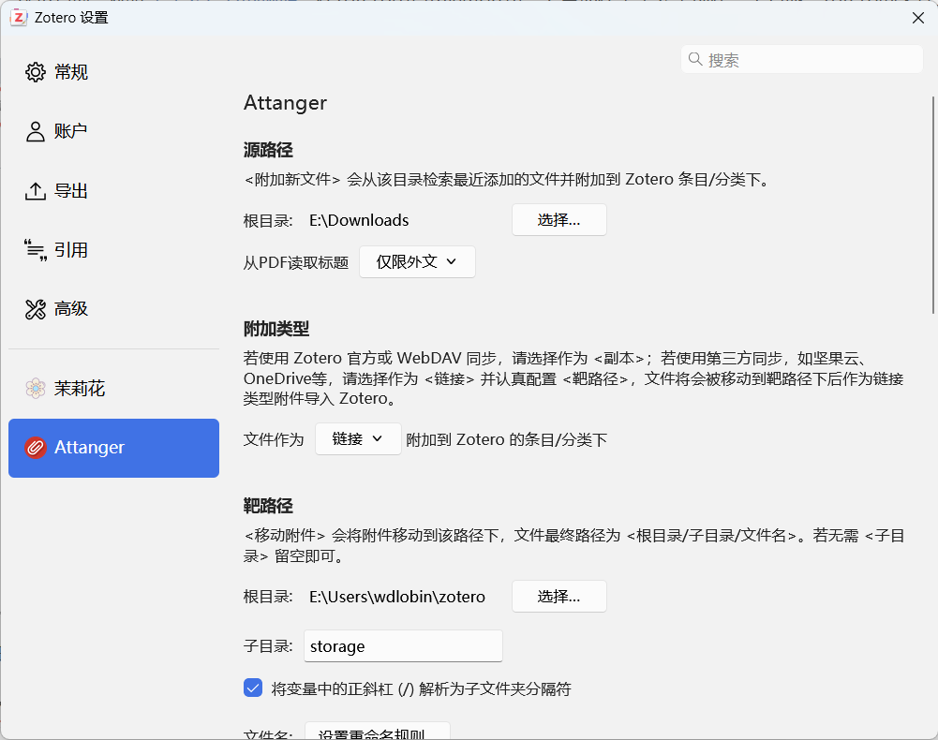
Task: Open the 仅限外文 PDF title dropdown
Action: pos(417,262)
